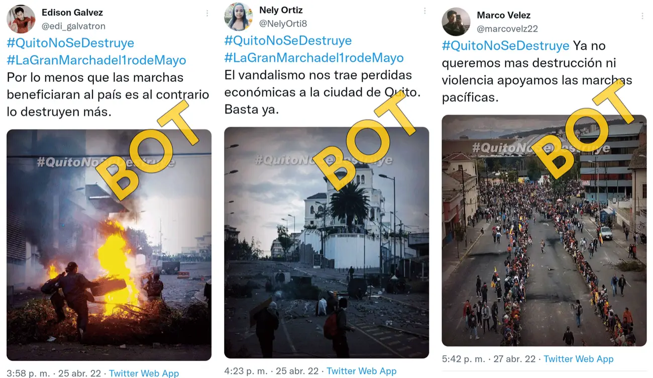Open the burning barricade photo
Image resolution: width=653 pixels, height=378 pixels.
[x=109, y=245]
